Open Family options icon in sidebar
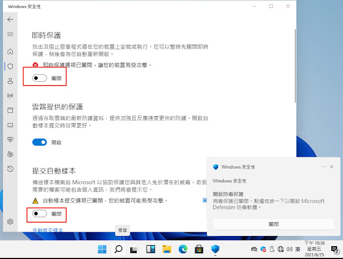Viewport: 343px width, 259px height. coord(10,154)
